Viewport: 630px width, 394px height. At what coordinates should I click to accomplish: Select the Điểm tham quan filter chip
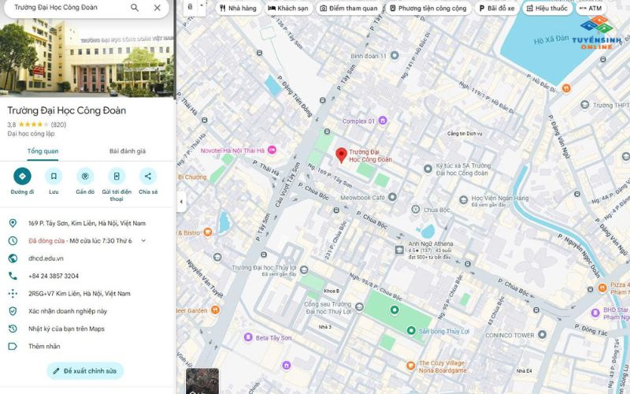(349, 8)
